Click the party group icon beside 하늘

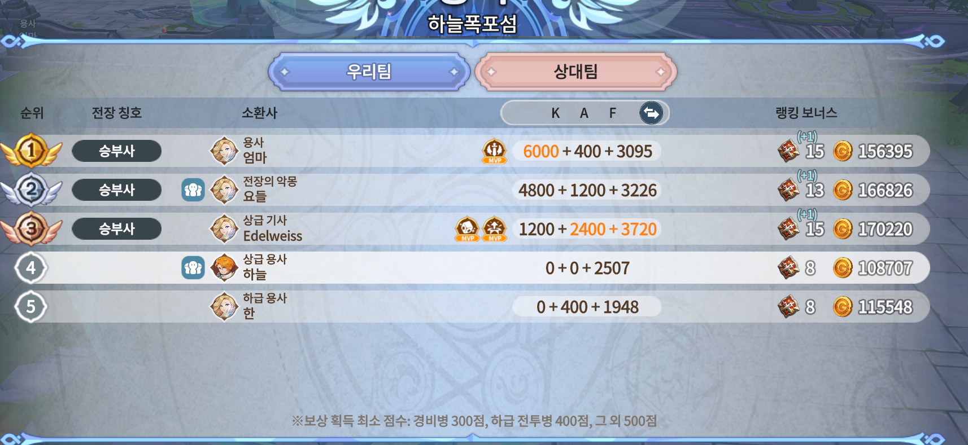tap(193, 268)
